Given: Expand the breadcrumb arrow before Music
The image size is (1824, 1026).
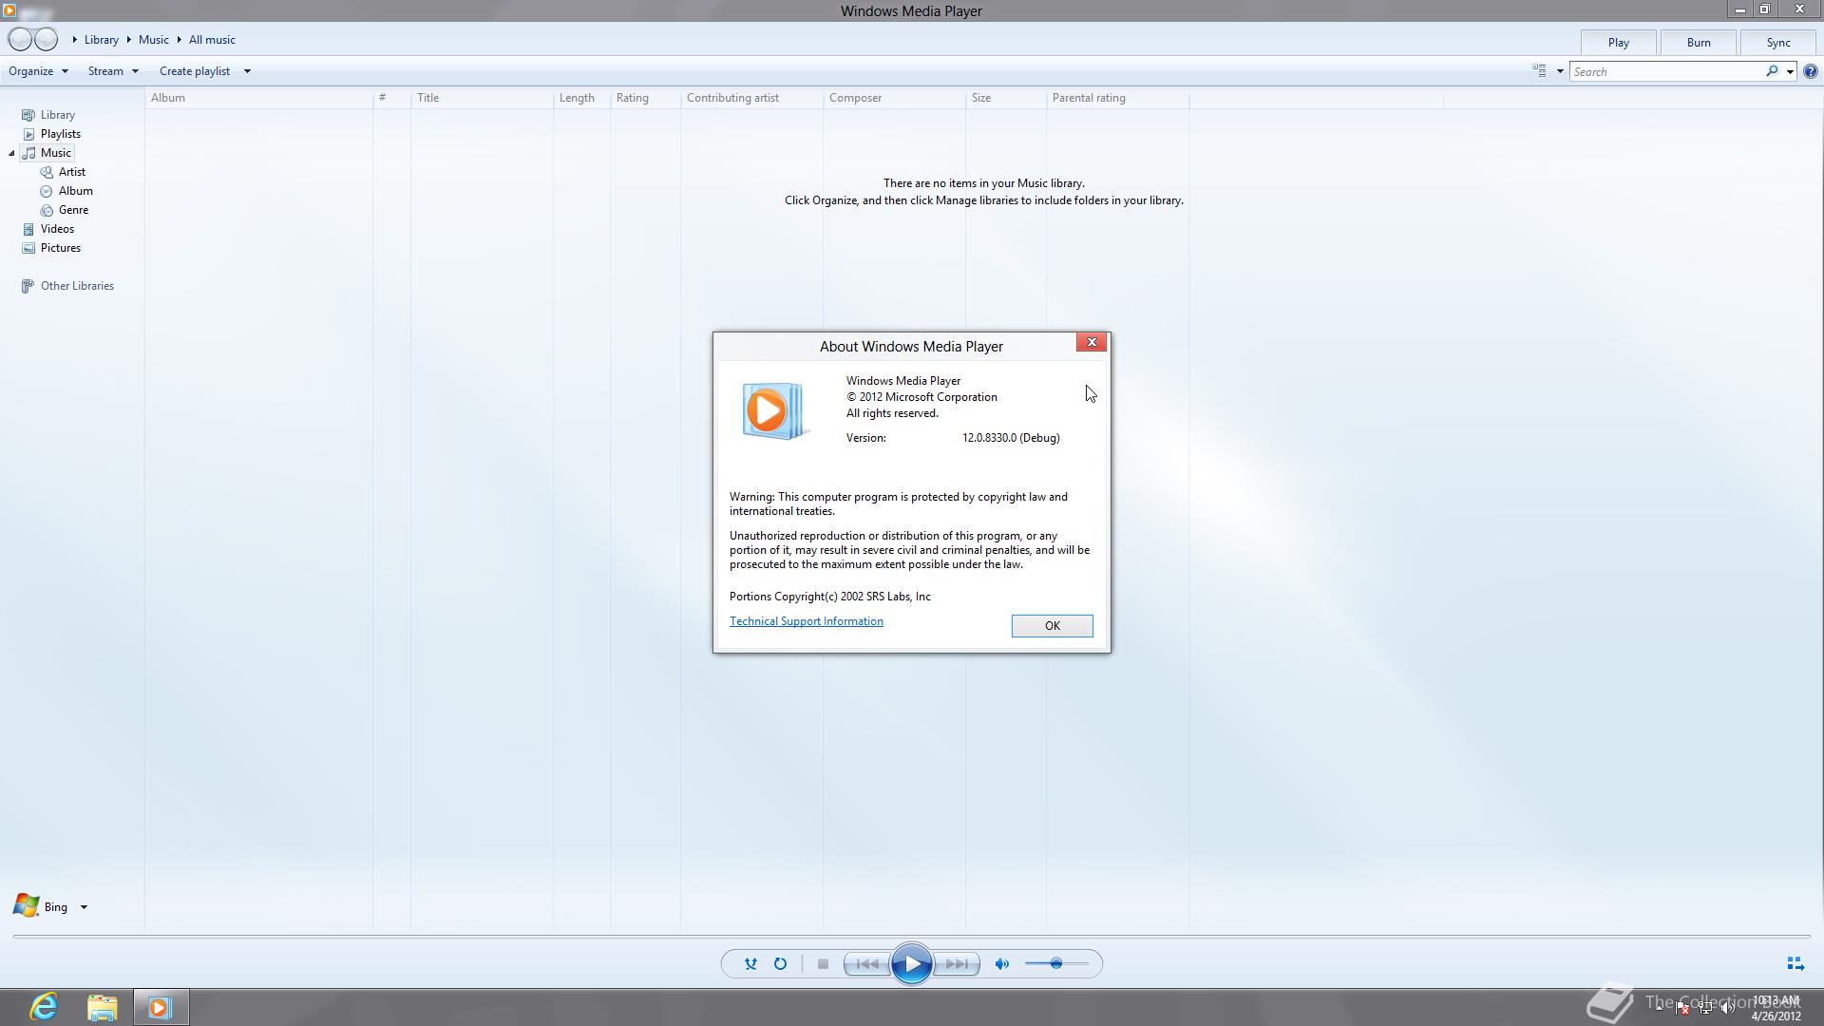Looking at the screenshot, I should coord(128,40).
